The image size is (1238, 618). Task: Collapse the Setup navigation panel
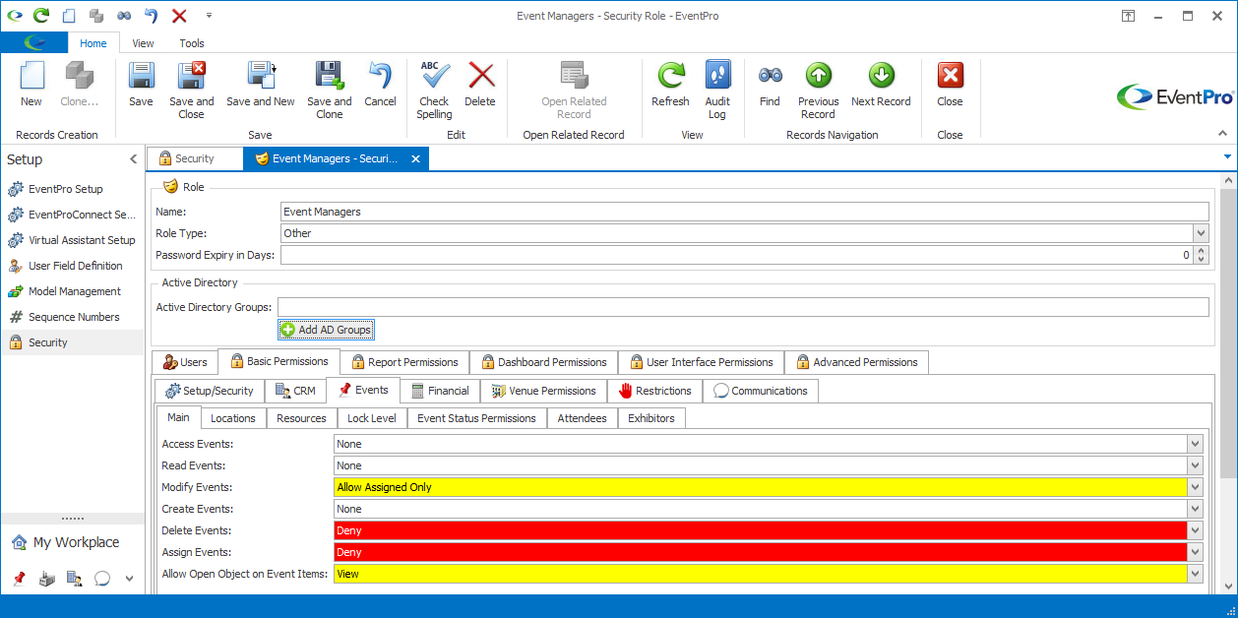pyautogui.click(x=134, y=159)
